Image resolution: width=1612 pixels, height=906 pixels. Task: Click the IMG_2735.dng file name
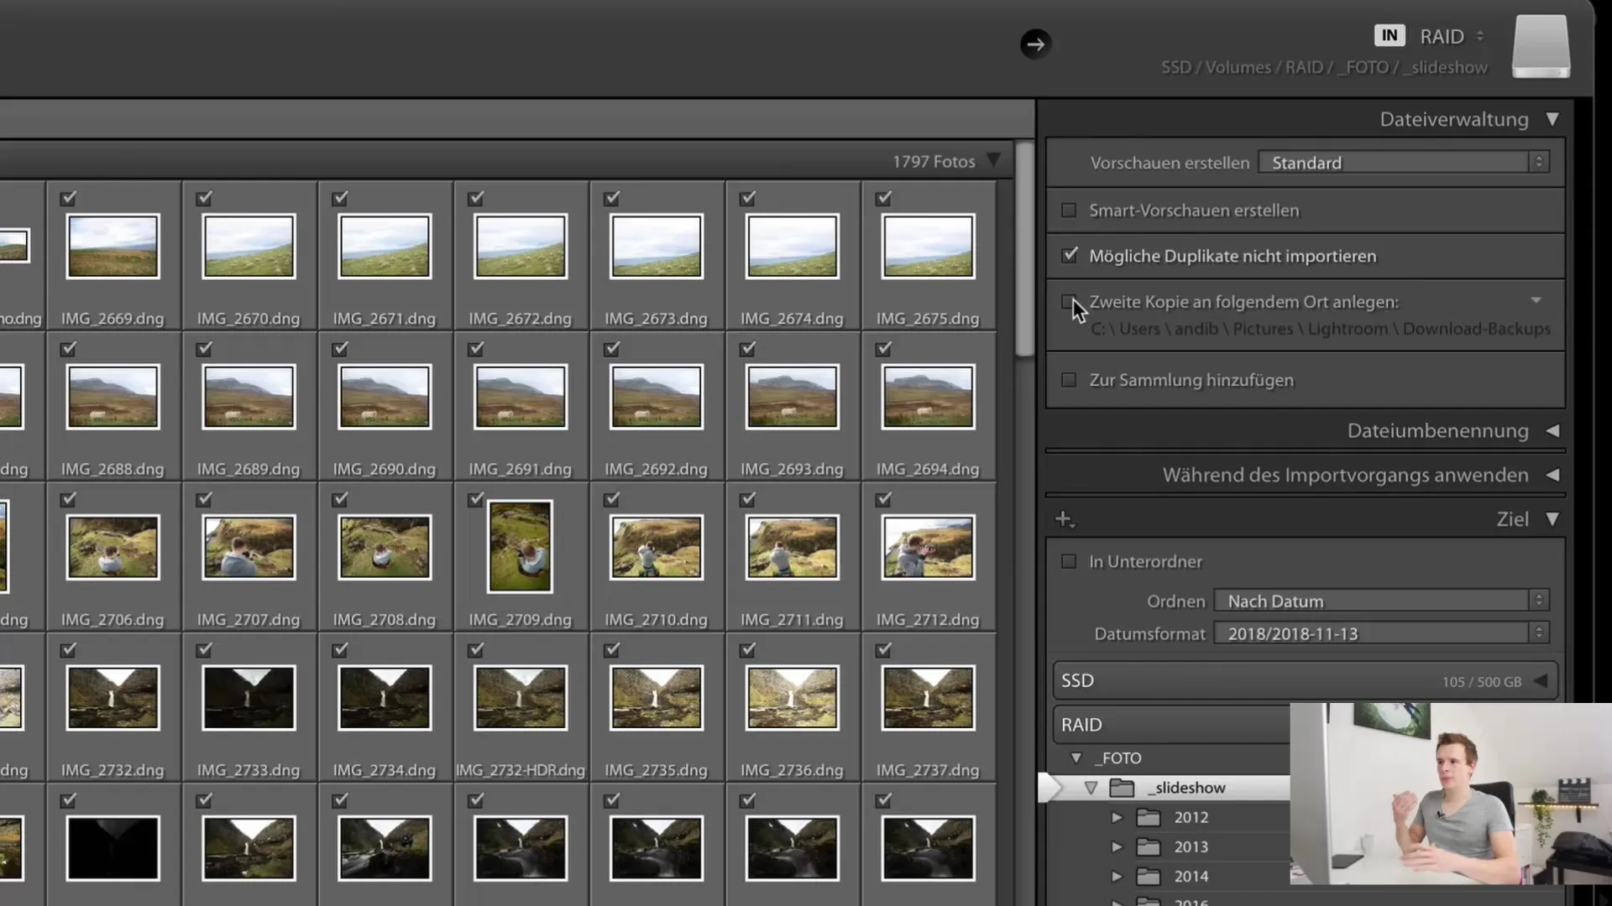tap(656, 770)
